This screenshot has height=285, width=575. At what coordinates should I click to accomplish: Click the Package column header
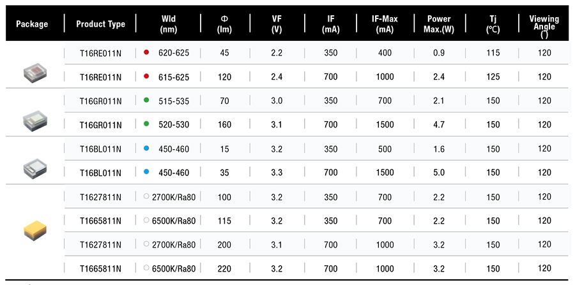point(32,24)
